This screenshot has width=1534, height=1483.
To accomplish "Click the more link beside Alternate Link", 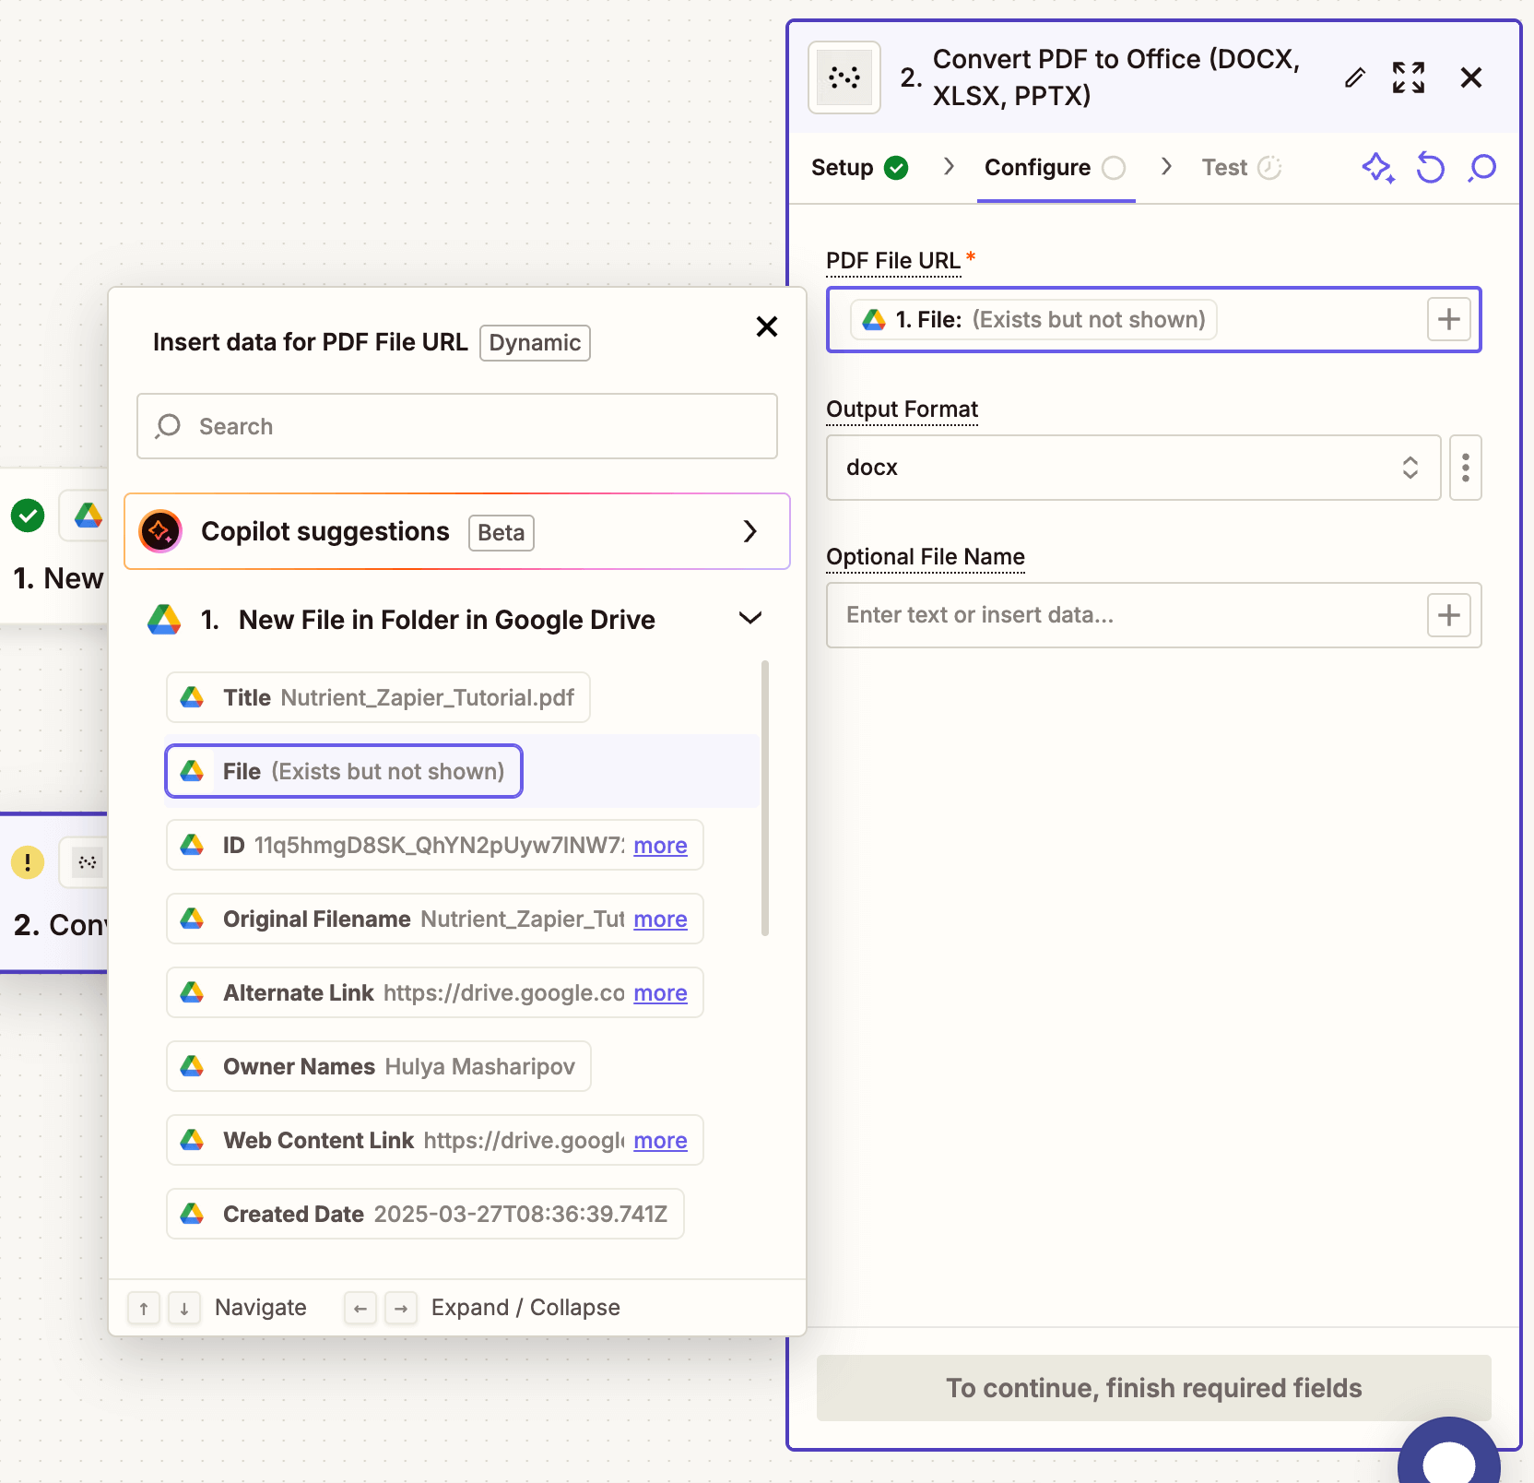I will tap(660, 993).
